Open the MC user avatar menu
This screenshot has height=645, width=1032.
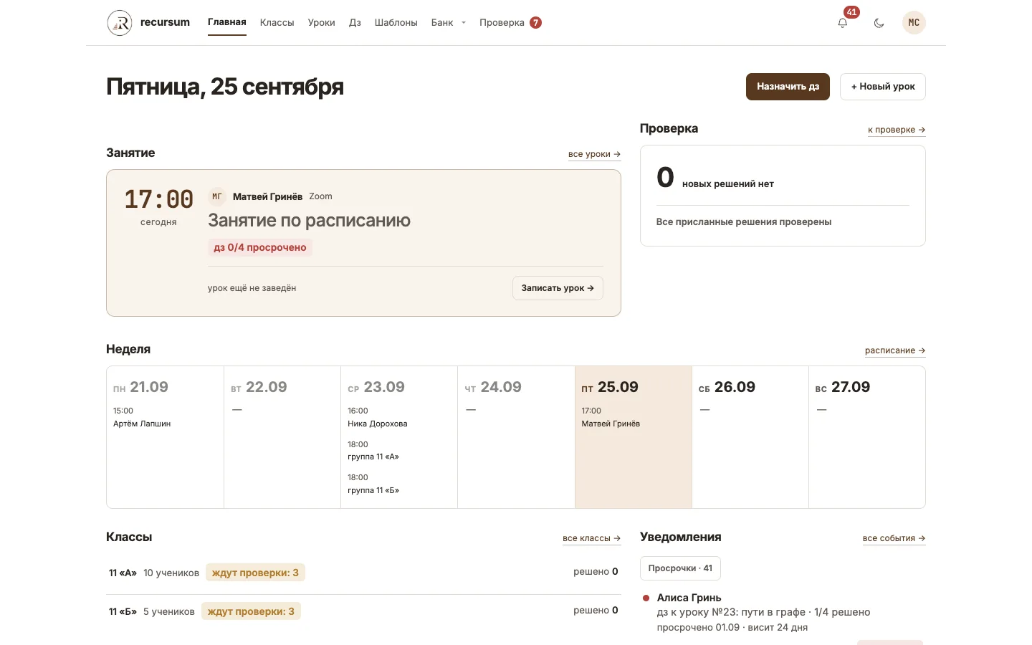[x=914, y=23]
